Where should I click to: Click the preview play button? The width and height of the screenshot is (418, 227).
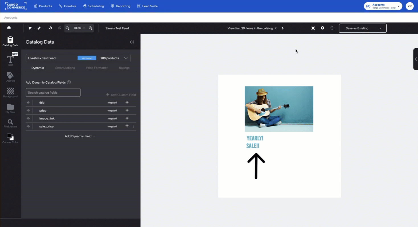(x=323, y=28)
